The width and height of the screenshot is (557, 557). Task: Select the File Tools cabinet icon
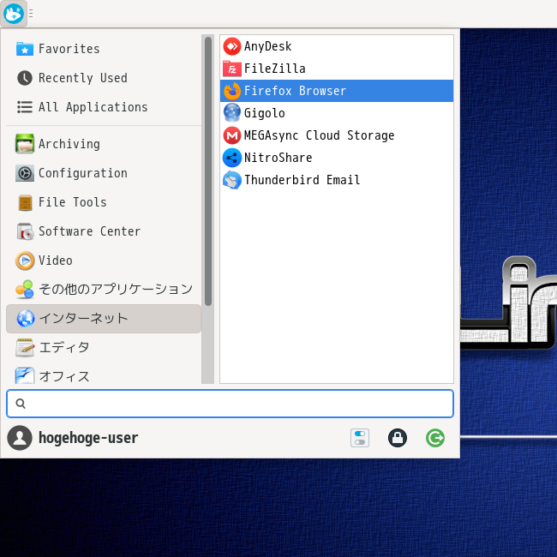pos(25,202)
